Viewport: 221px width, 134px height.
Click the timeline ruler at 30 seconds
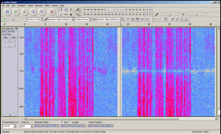[x=149, y=24]
